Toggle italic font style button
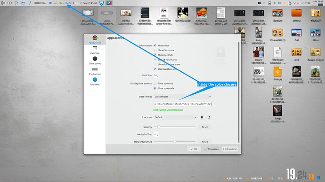The width and height of the screenshot is (325, 182). tap(209, 117)
